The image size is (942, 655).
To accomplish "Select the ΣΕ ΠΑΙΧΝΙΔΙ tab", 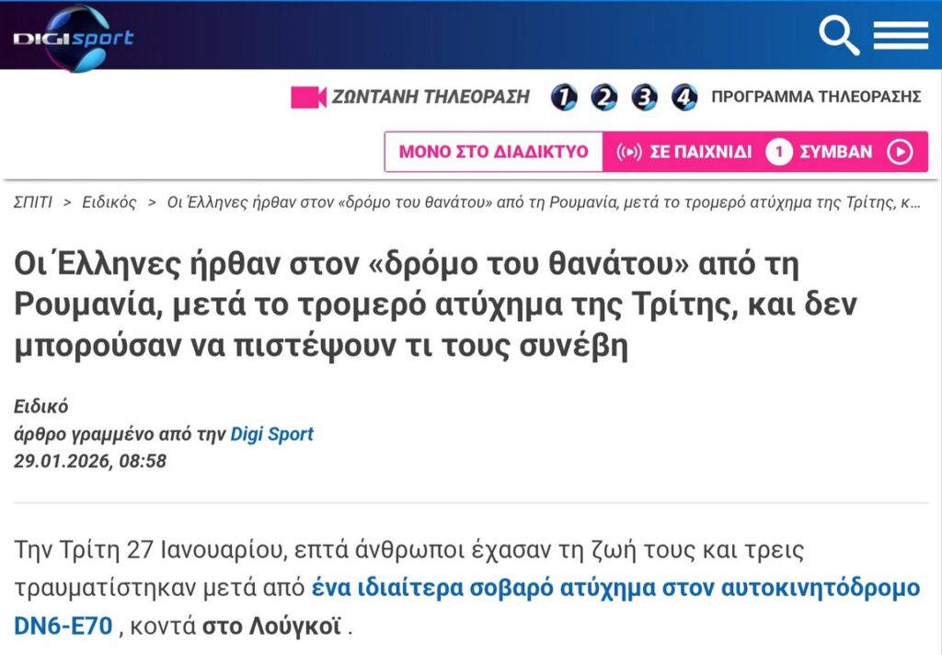I will pos(700,153).
